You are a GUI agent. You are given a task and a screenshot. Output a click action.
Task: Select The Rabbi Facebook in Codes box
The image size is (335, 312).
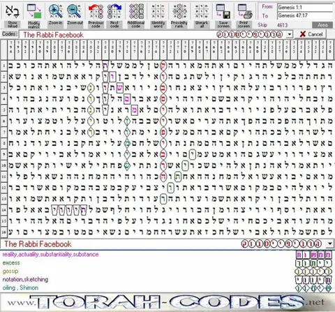click(53, 35)
